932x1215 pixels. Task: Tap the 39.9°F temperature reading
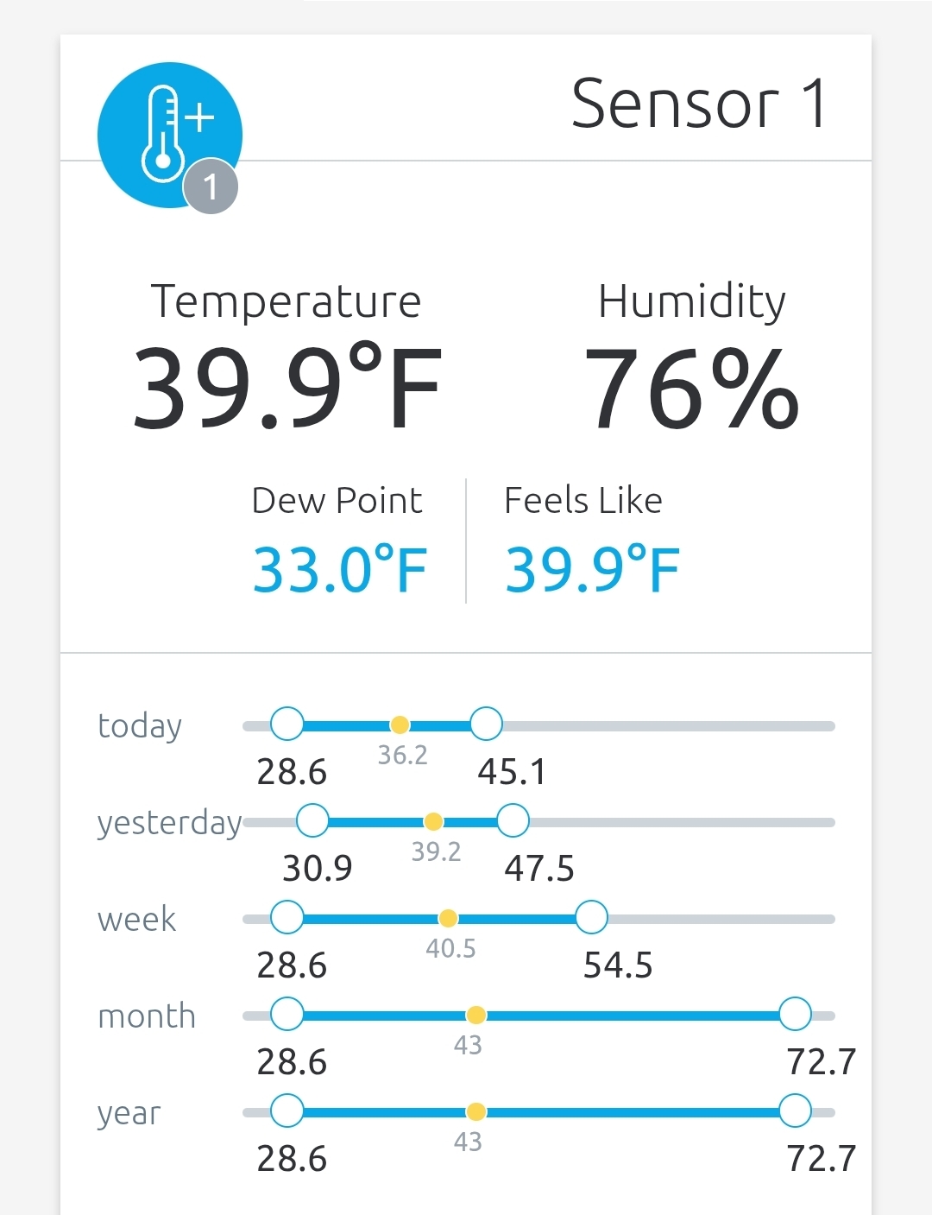pos(287,389)
